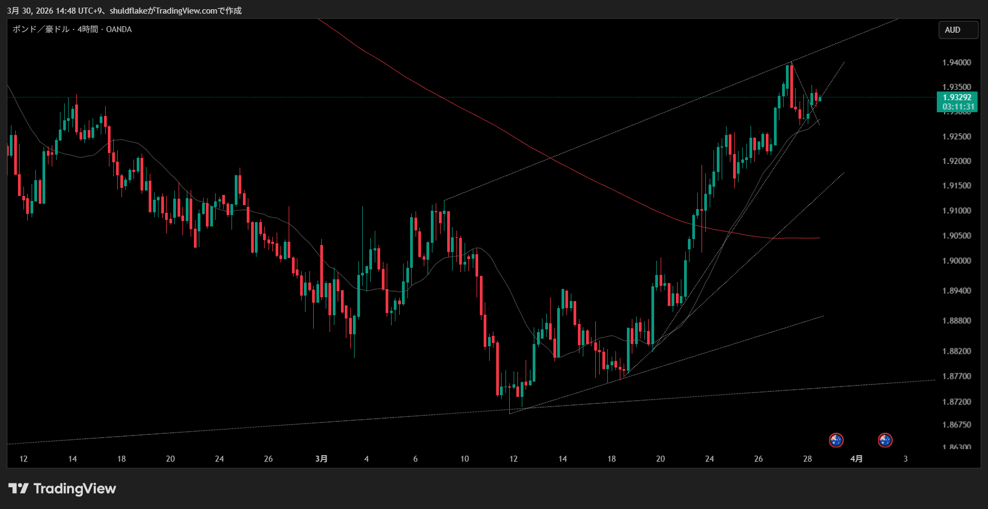Click the 28 date label on time axis
Image resolution: width=988 pixels, height=509 pixels.
click(807, 459)
